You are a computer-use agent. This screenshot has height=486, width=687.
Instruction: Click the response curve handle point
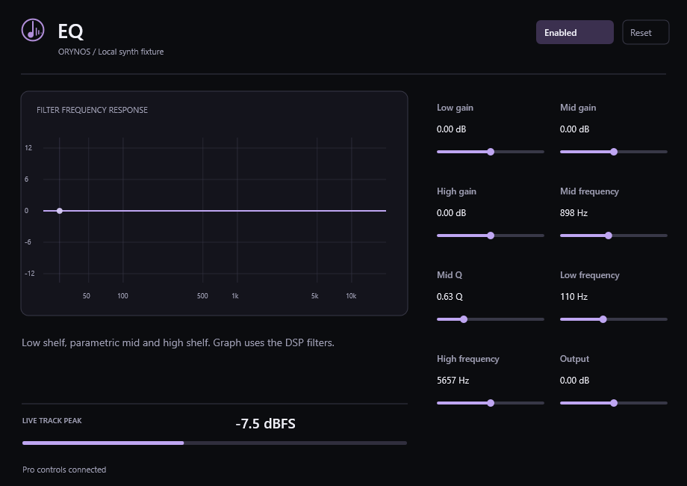tap(60, 211)
